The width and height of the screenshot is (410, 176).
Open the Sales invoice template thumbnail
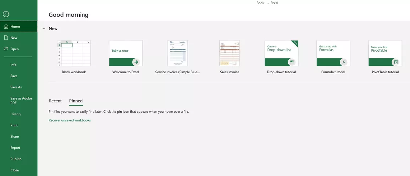pos(229,53)
